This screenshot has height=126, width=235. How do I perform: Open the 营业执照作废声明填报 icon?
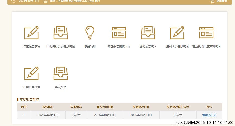click(206, 33)
